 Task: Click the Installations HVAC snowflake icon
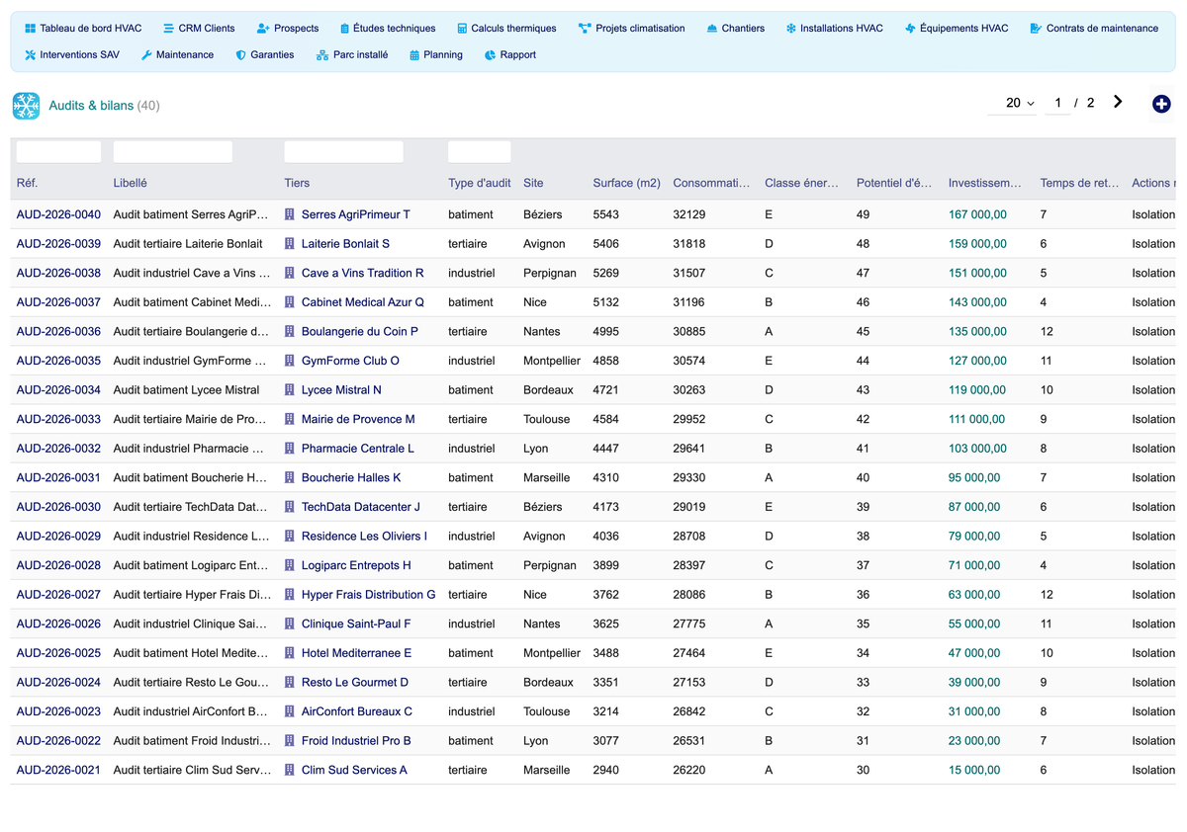(791, 29)
